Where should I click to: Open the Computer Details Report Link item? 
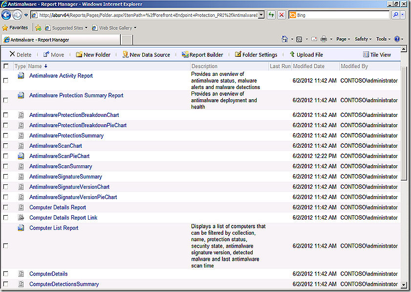63,218
